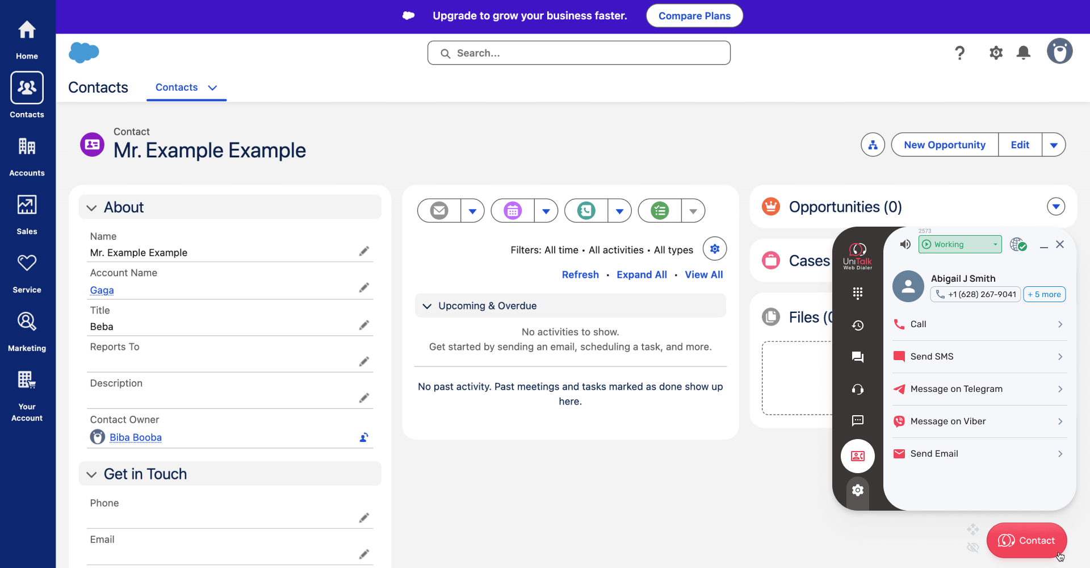Open Accounts in the left sidebar
The width and height of the screenshot is (1090, 568).
[x=27, y=156]
